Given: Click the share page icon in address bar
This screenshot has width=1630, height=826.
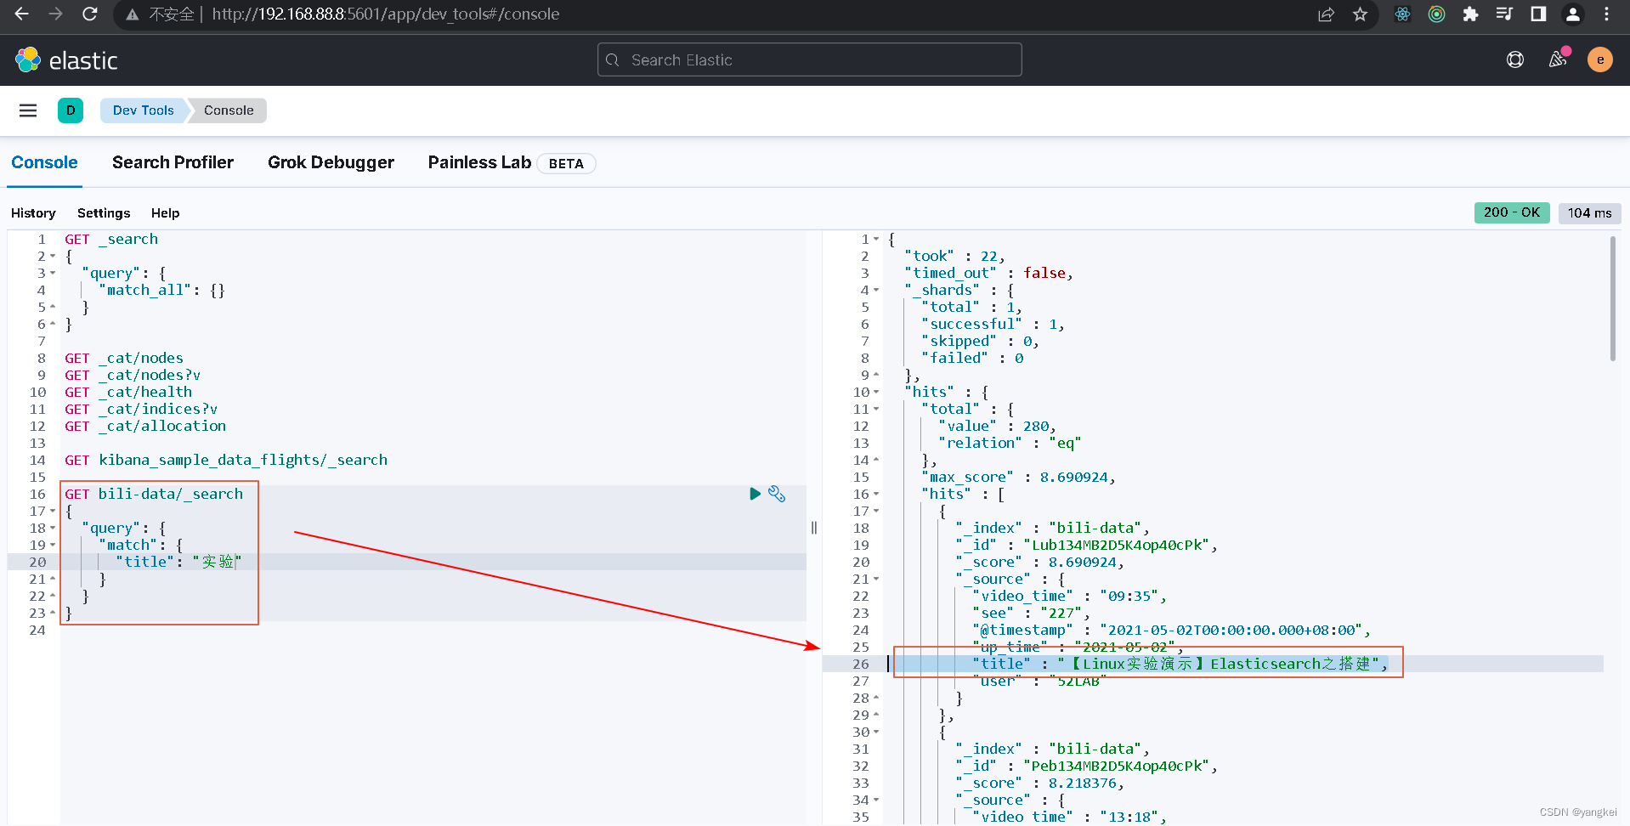Looking at the screenshot, I should [1326, 14].
